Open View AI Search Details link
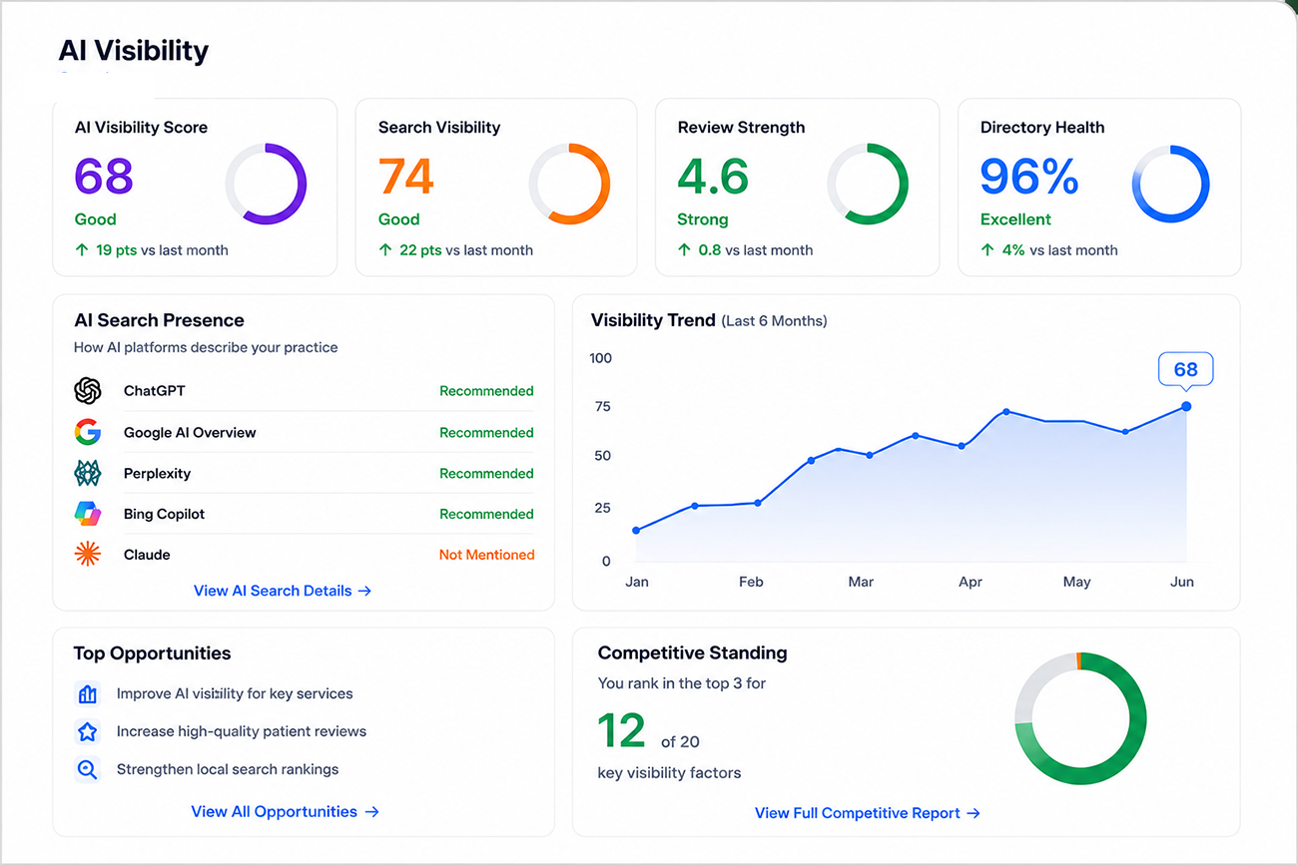 (283, 591)
